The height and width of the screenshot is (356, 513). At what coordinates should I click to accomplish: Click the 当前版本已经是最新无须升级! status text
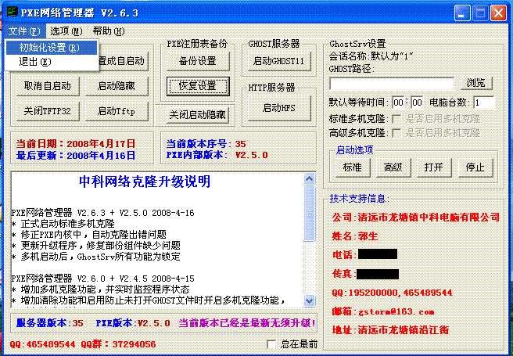[246, 324]
